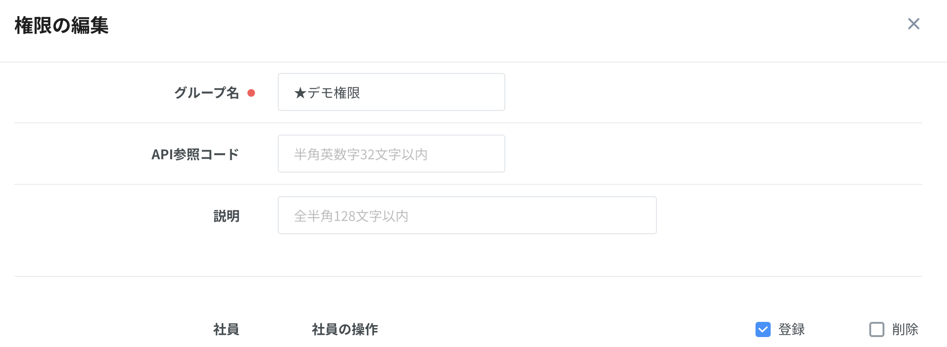This screenshot has height=347, width=947.
Task: Click the blue checkmark beside 登録
Action: coord(763,329)
